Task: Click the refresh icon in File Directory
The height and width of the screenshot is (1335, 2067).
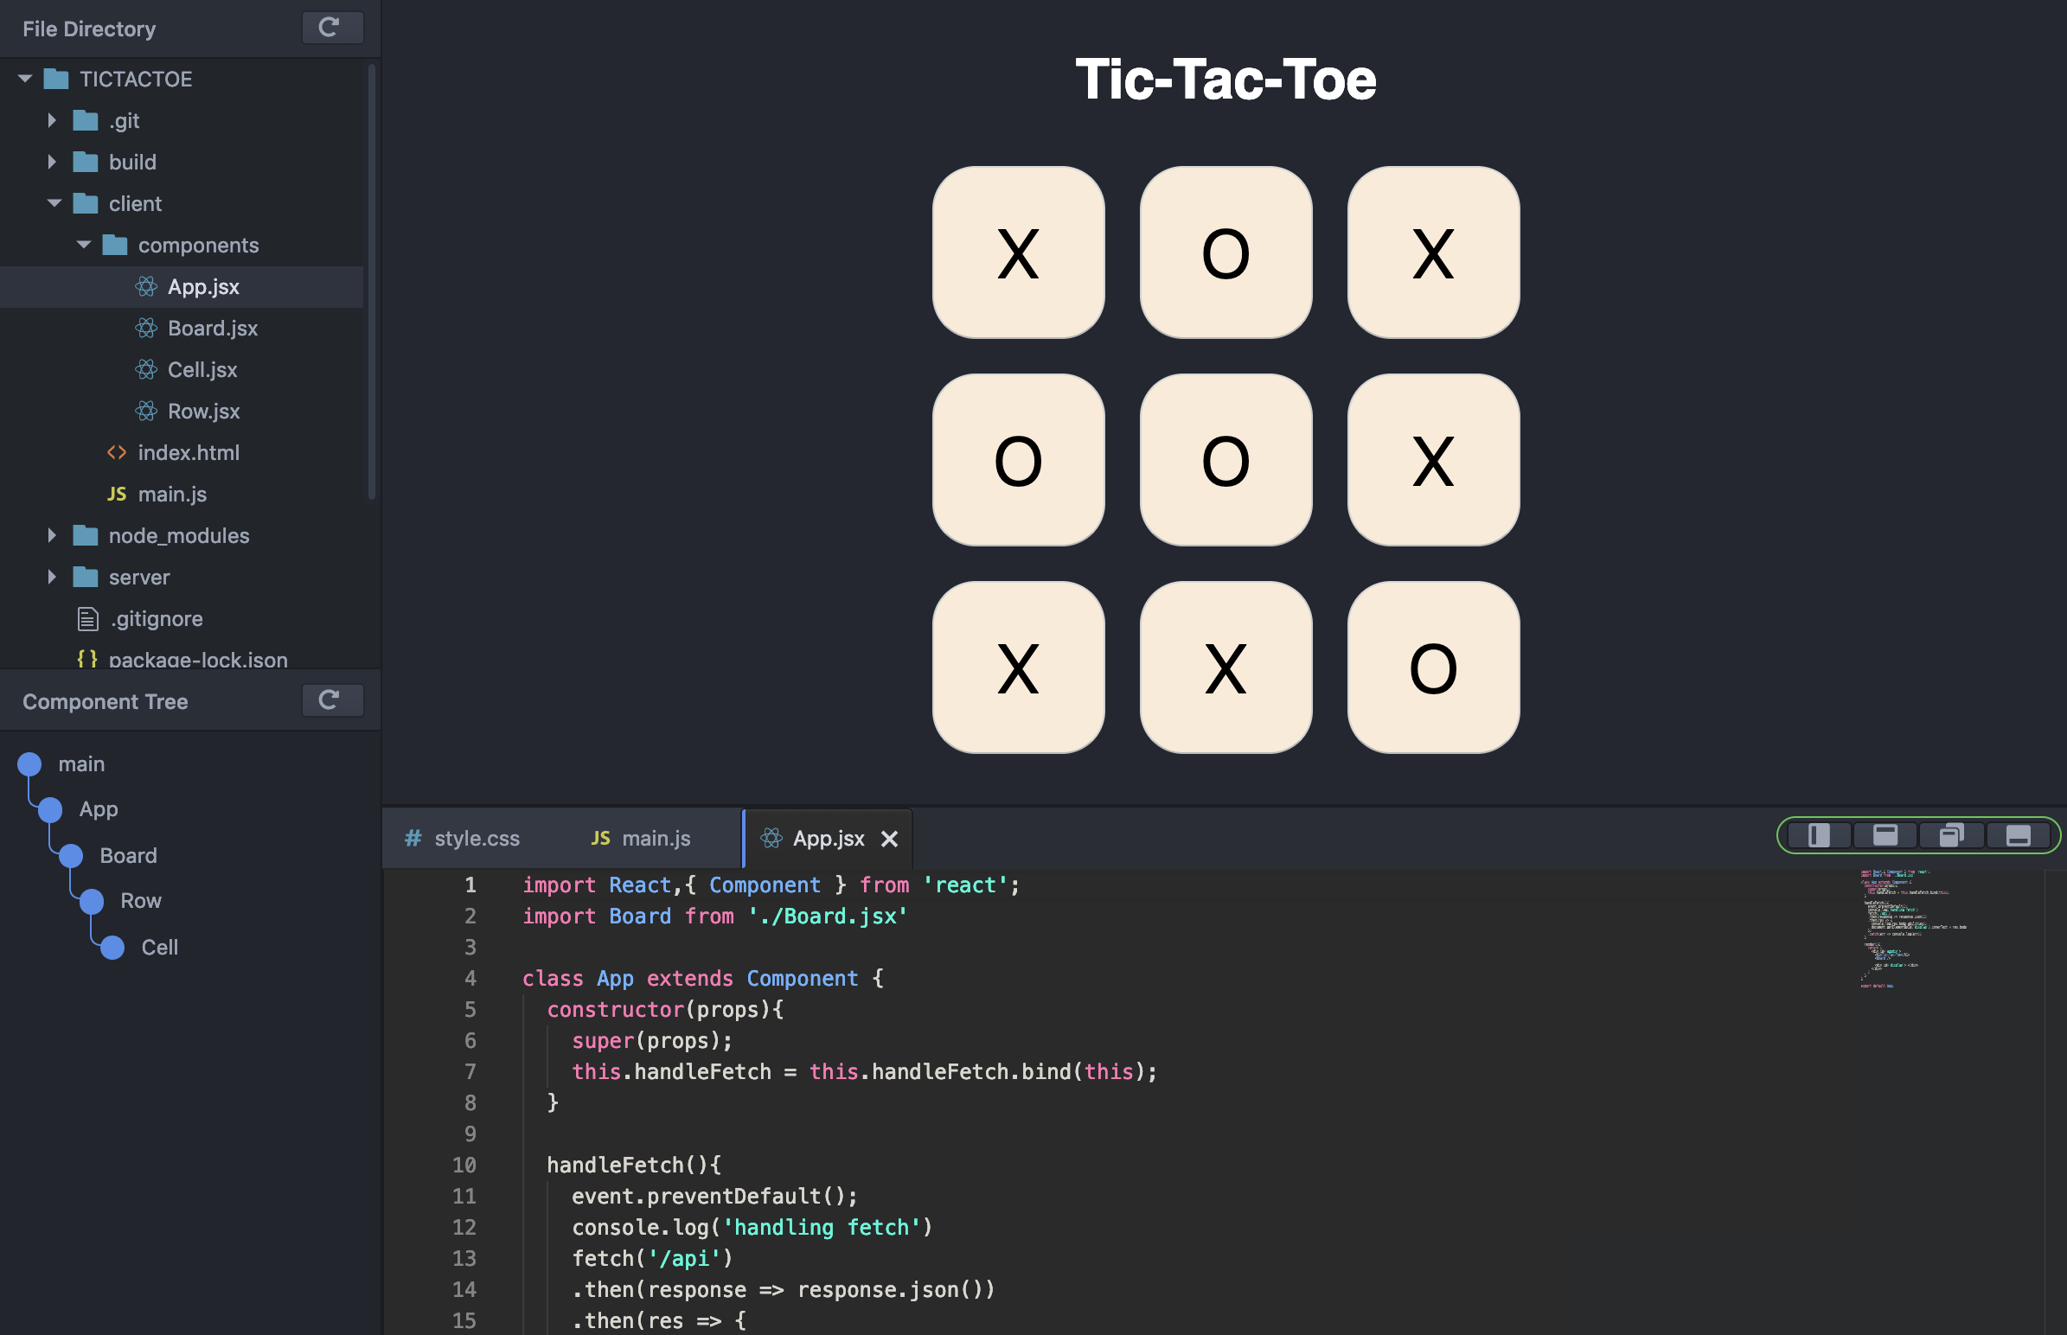Action: point(330,24)
